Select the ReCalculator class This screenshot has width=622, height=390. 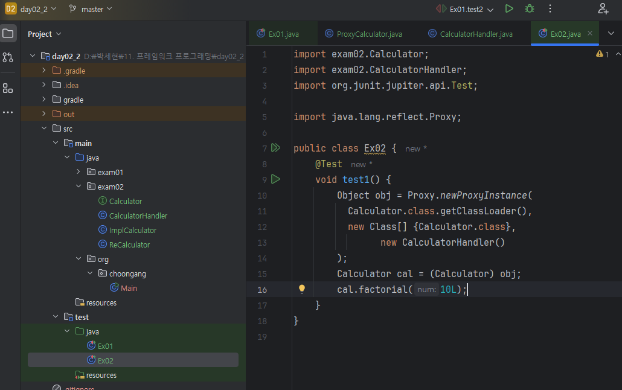tap(129, 245)
